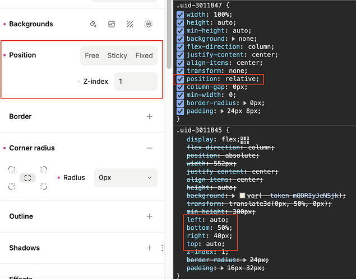Uncheck the background none declaration

(x=180, y=39)
